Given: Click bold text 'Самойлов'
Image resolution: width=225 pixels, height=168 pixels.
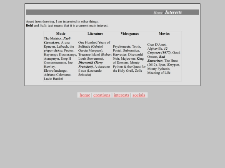Looking at the screenshot, I should point(52,42).
